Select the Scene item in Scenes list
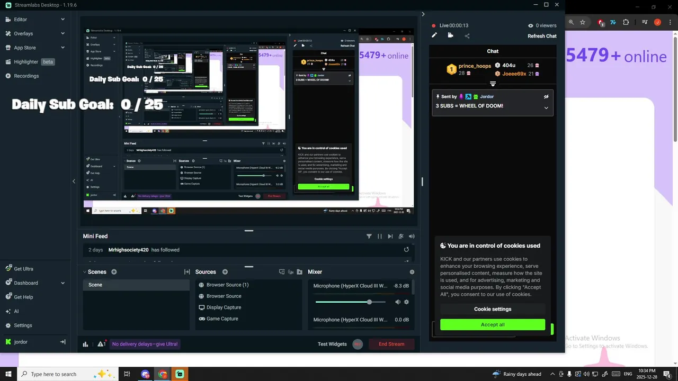The image size is (678, 381). pyautogui.click(x=136, y=285)
